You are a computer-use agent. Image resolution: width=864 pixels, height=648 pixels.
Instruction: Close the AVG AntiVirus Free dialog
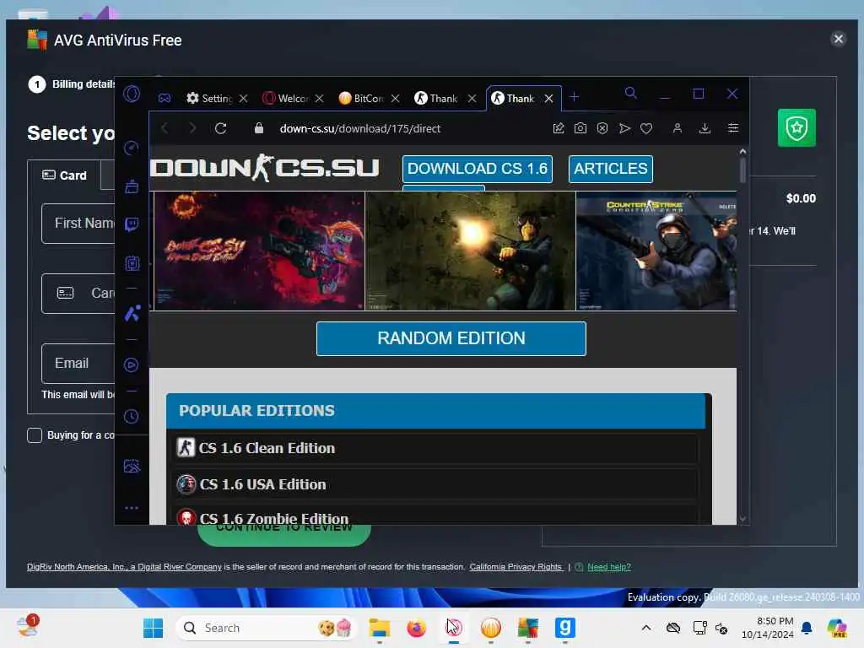tap(838, 39)
